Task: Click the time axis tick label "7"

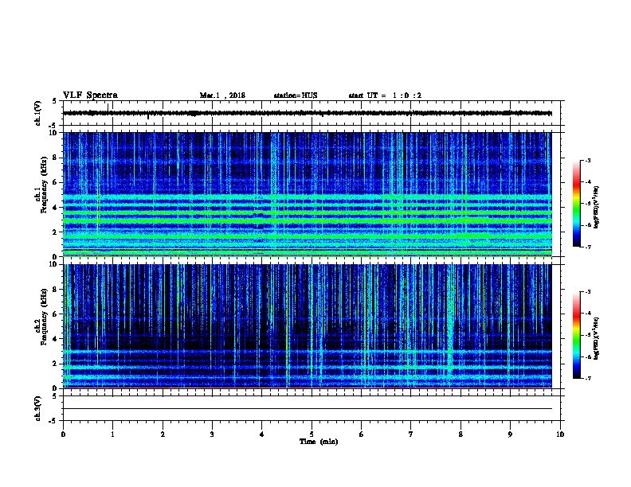Action: [411, 434]
